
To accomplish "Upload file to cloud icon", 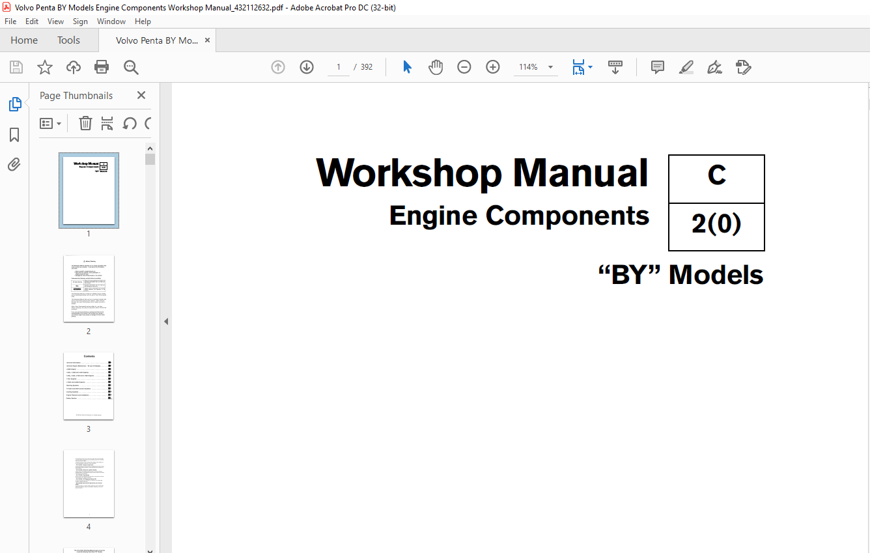I will [74, 67].
